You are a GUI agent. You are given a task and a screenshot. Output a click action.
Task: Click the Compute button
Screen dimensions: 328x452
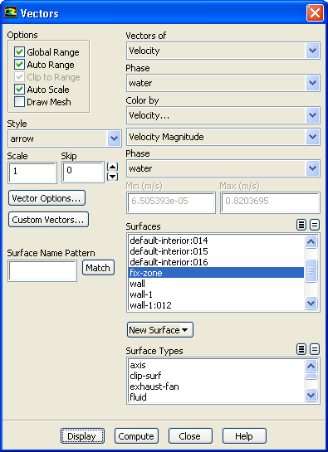pos(136,436)
